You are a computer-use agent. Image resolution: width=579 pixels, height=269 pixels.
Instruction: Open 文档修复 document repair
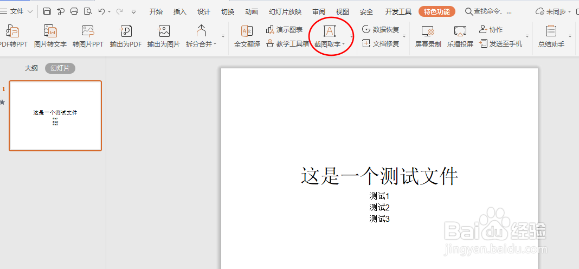tap(381, 43)
